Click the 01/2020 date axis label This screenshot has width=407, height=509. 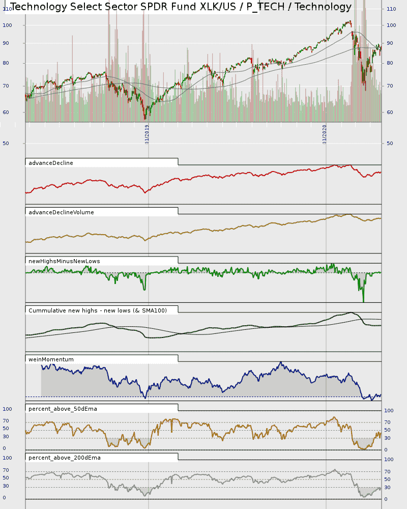[x=324, y=134]
